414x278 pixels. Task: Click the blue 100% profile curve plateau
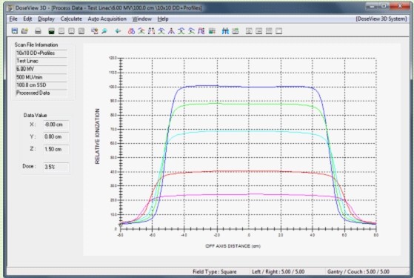(249, 87)
